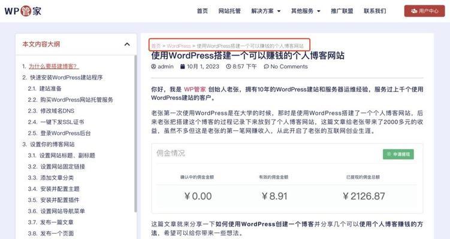Screen dimensions: 450x239
Task: Open the WP管家 link in the intro paragraph
Action: pos(195,89)
